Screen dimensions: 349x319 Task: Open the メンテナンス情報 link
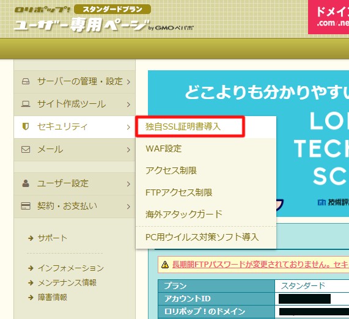tap(67, 283)
